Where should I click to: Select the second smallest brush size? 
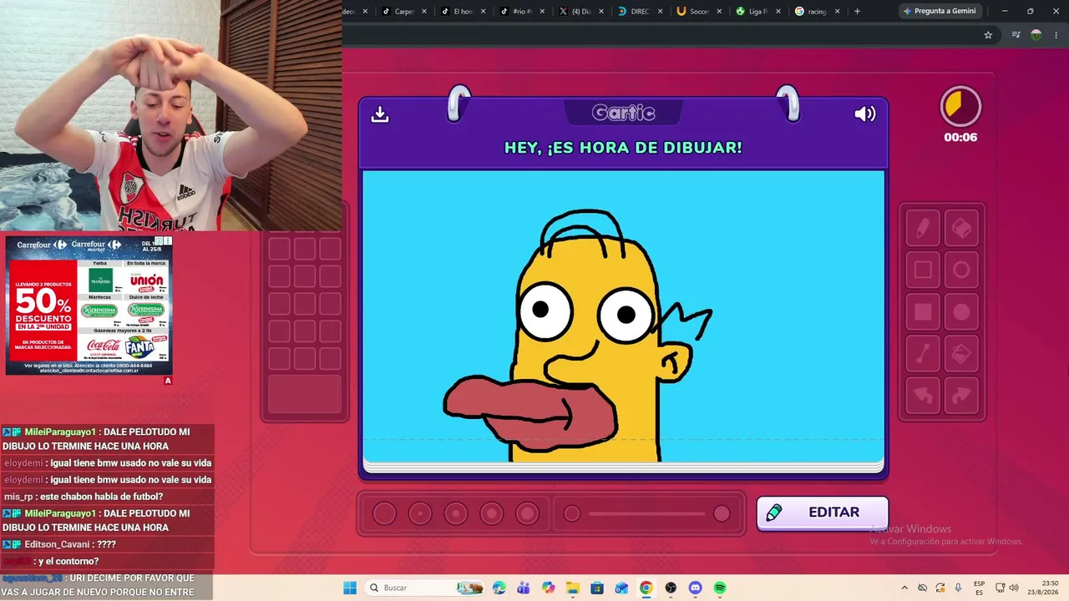point(420,513)
